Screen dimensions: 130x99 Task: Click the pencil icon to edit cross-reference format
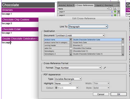(x=105, y=68)
